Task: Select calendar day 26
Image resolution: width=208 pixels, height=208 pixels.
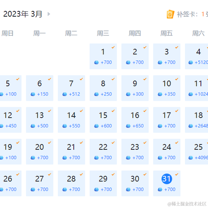Action: click(x=10, y=184)
